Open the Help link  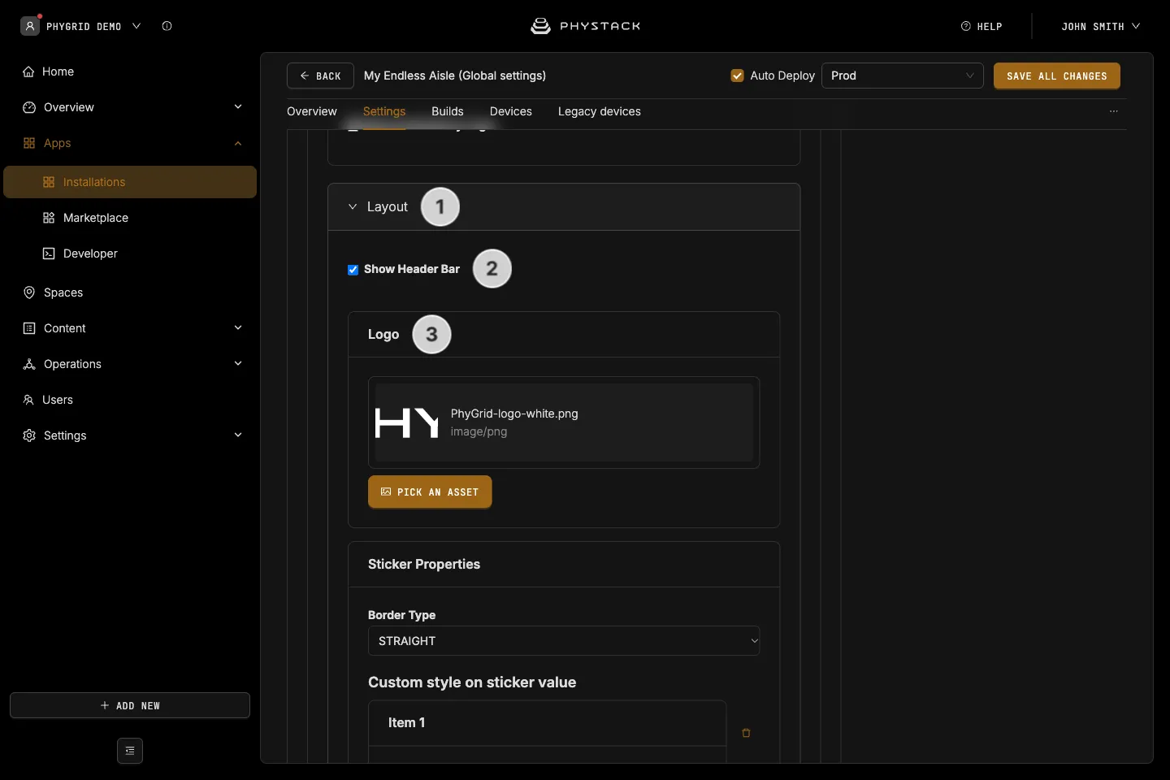(981, 26)
